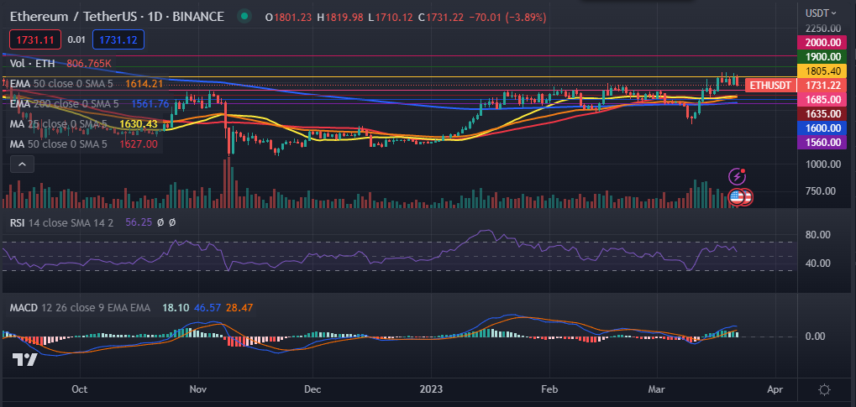Click the volume value 806.765K
Viewport: 856px width, 407px height.
click(90, 64)
